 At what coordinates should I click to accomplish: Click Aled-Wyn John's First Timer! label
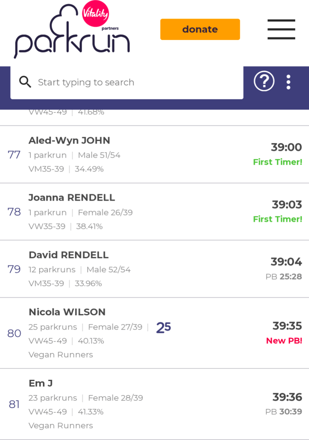[x=277, y=162]
